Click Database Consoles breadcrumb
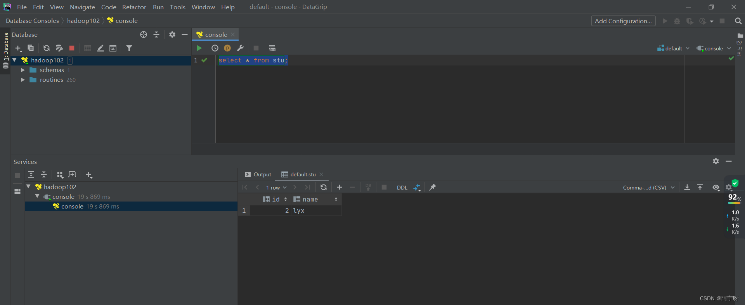Image resolution: width=745 pixels, height=305 pixels. point(32,21)
